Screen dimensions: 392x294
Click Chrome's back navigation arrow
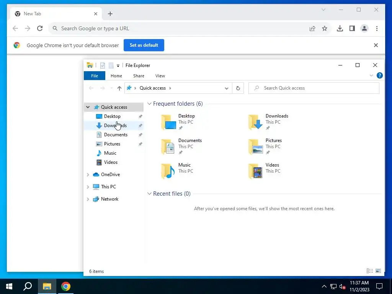(x=15, y=28)
